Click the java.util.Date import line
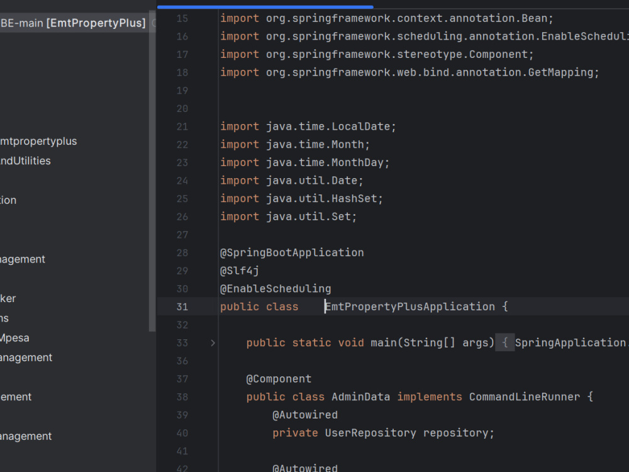 point(292,181)
